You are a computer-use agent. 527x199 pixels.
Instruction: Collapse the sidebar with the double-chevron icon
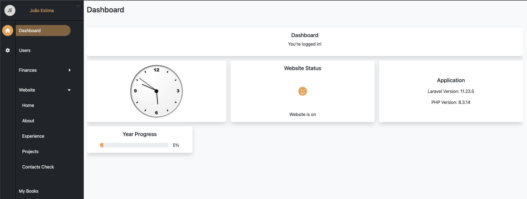pos(78,6)
